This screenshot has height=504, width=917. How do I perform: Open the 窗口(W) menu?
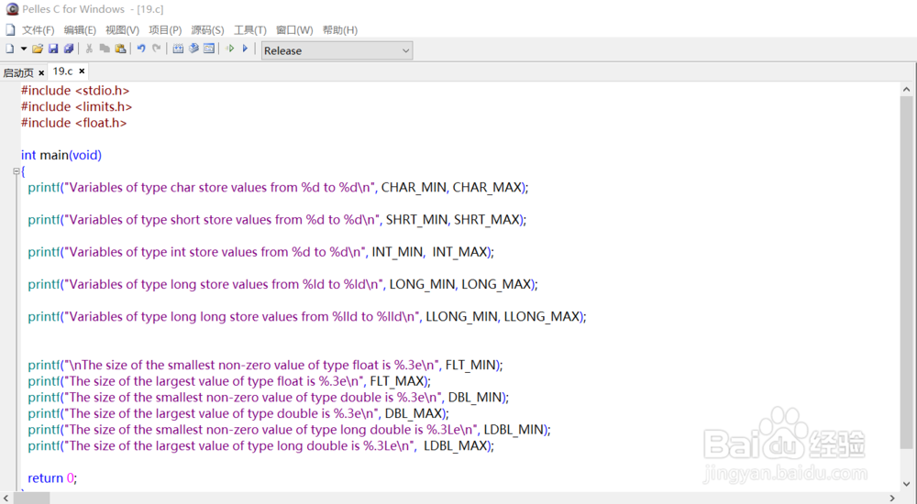pyautogui.click(x=294, y=30)
